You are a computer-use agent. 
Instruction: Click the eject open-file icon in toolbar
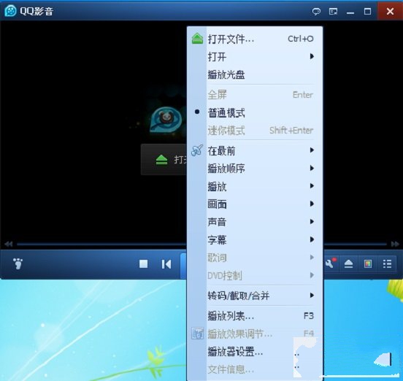click(x=348, y=263)
